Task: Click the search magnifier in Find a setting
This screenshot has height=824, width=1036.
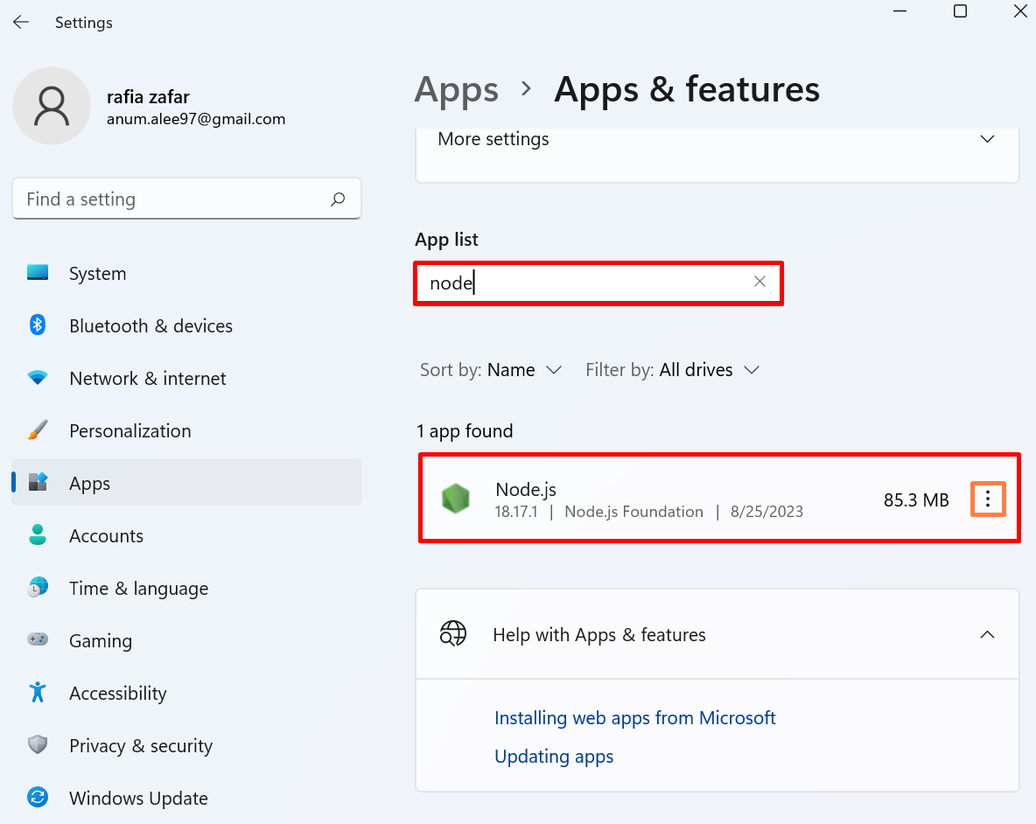Action: tap(338, 199)
